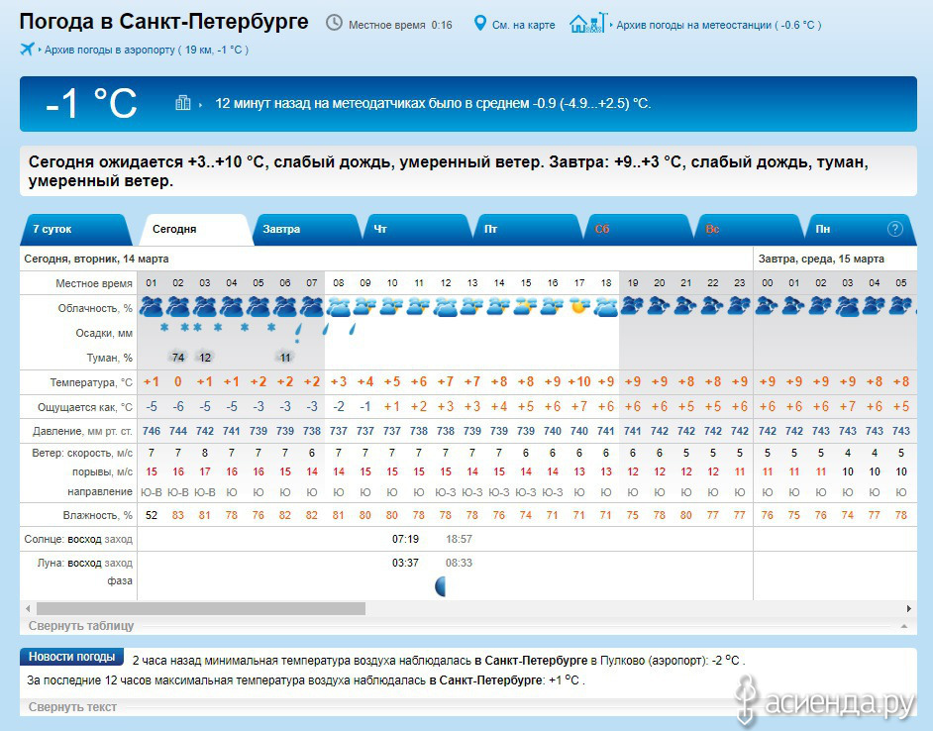This screenshot has width=933, height=731.
Task: Click the rain drop icon under hour 09
Action: tap(353, 329)
